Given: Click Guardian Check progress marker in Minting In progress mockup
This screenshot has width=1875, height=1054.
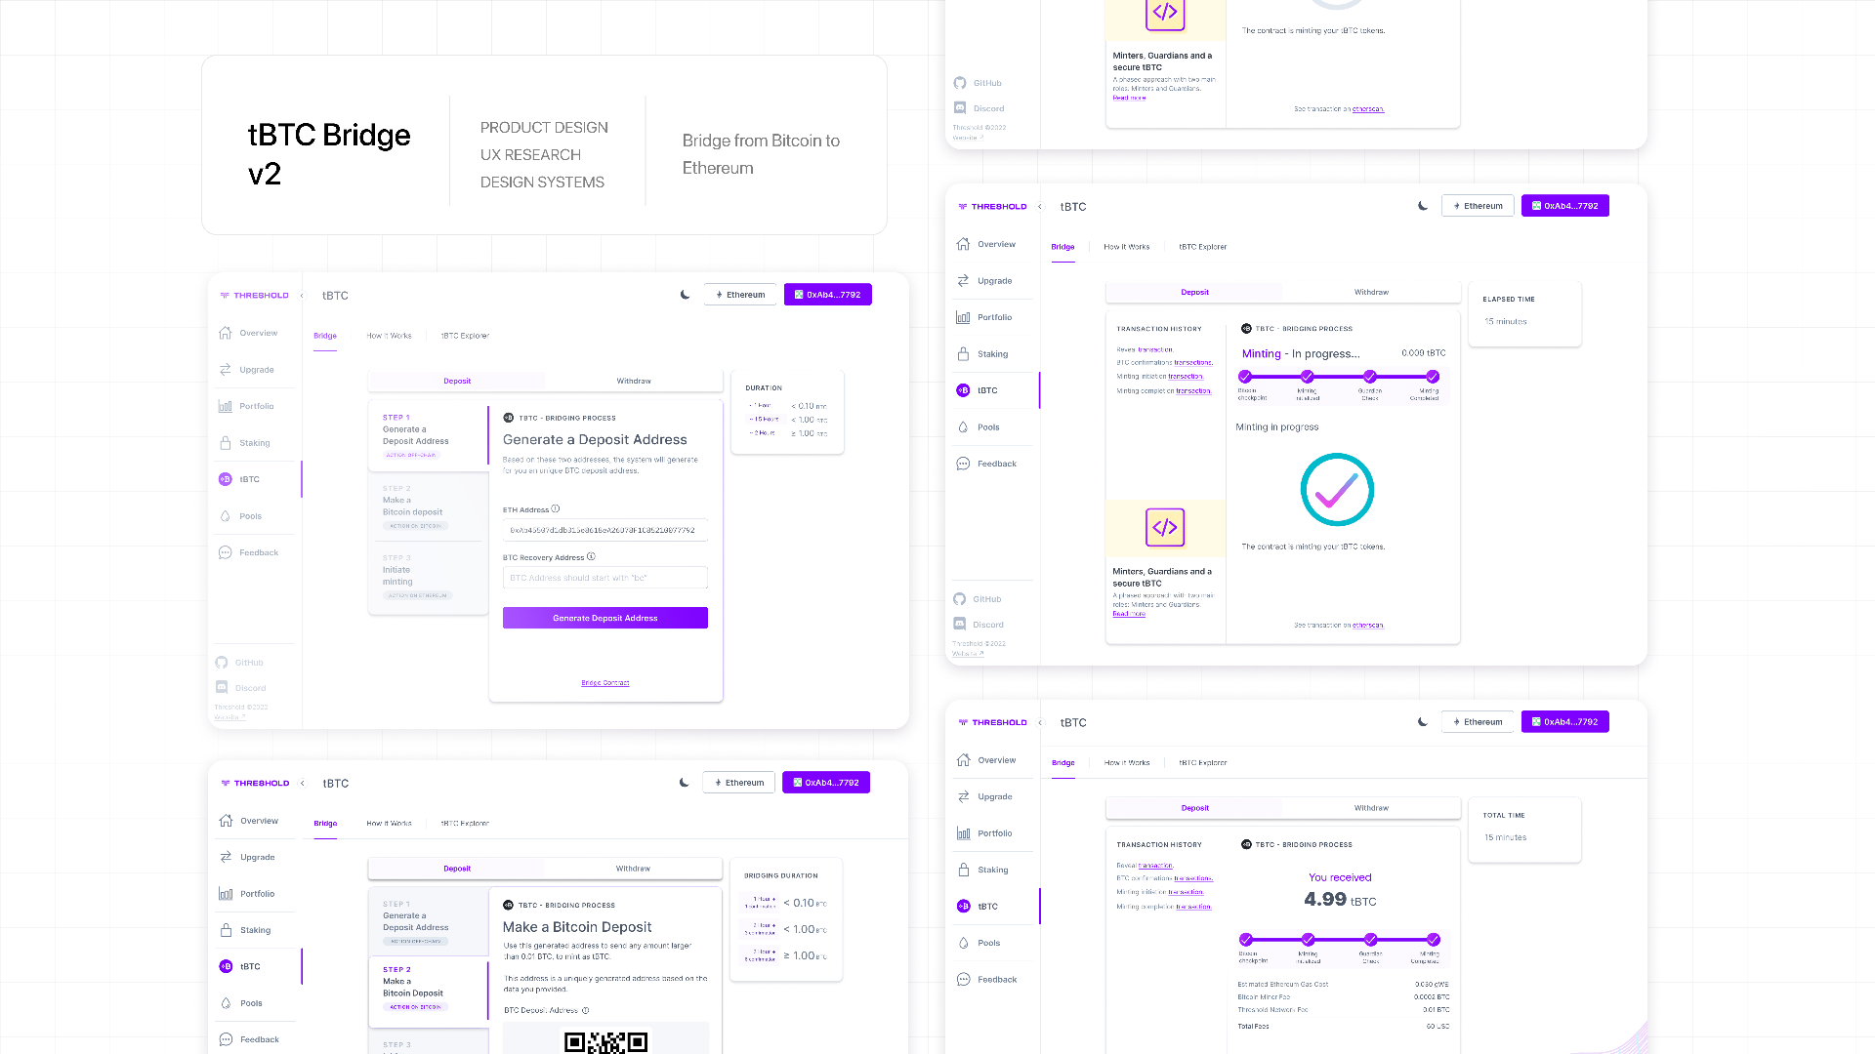Looking at the screenshot, I should pyautogui.click(x=1370, y=377).
